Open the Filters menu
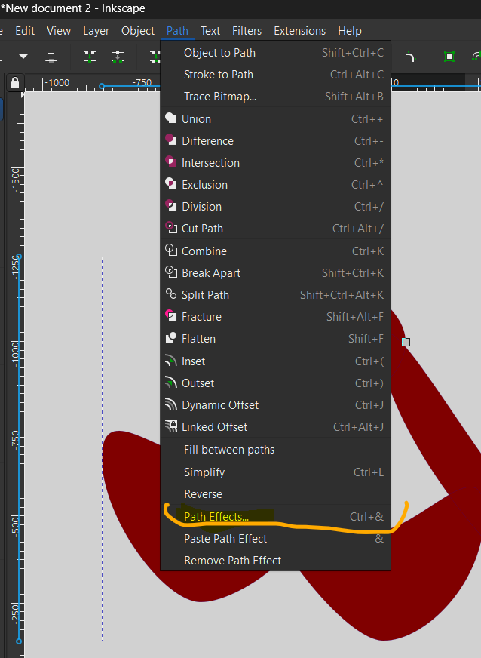The height and width of the screenshot is (658, 481). point(247,31)
